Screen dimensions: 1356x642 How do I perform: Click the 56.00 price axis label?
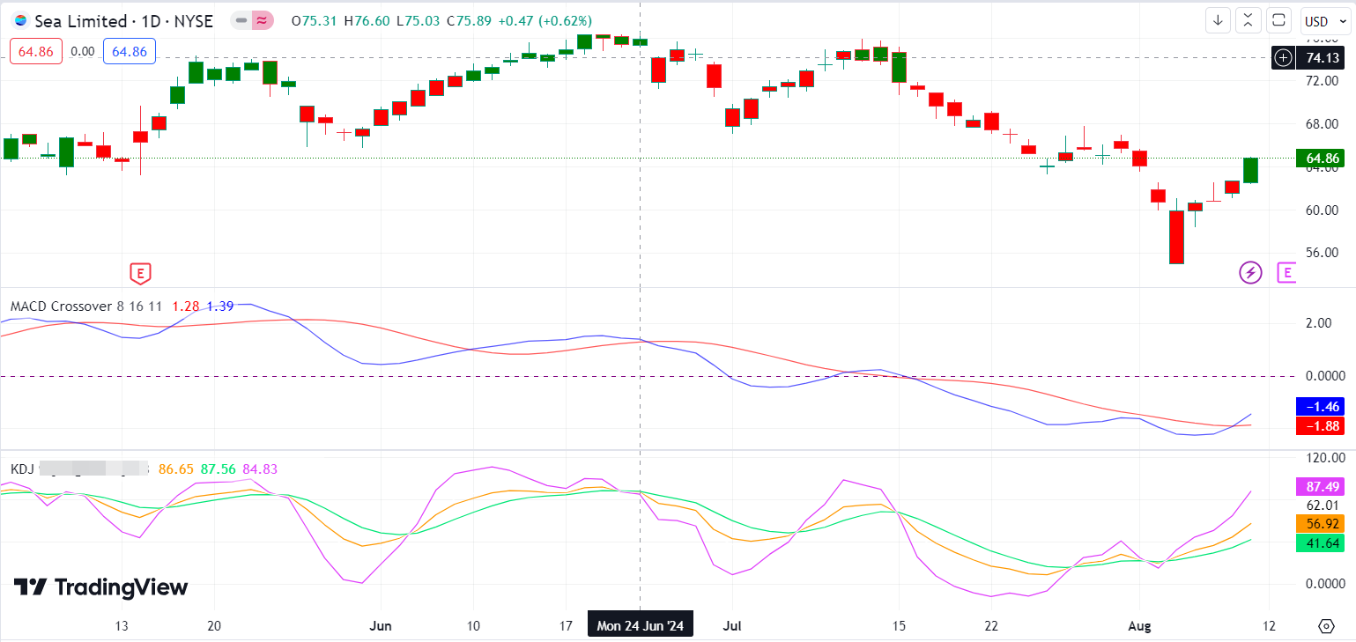point(1322,253)
